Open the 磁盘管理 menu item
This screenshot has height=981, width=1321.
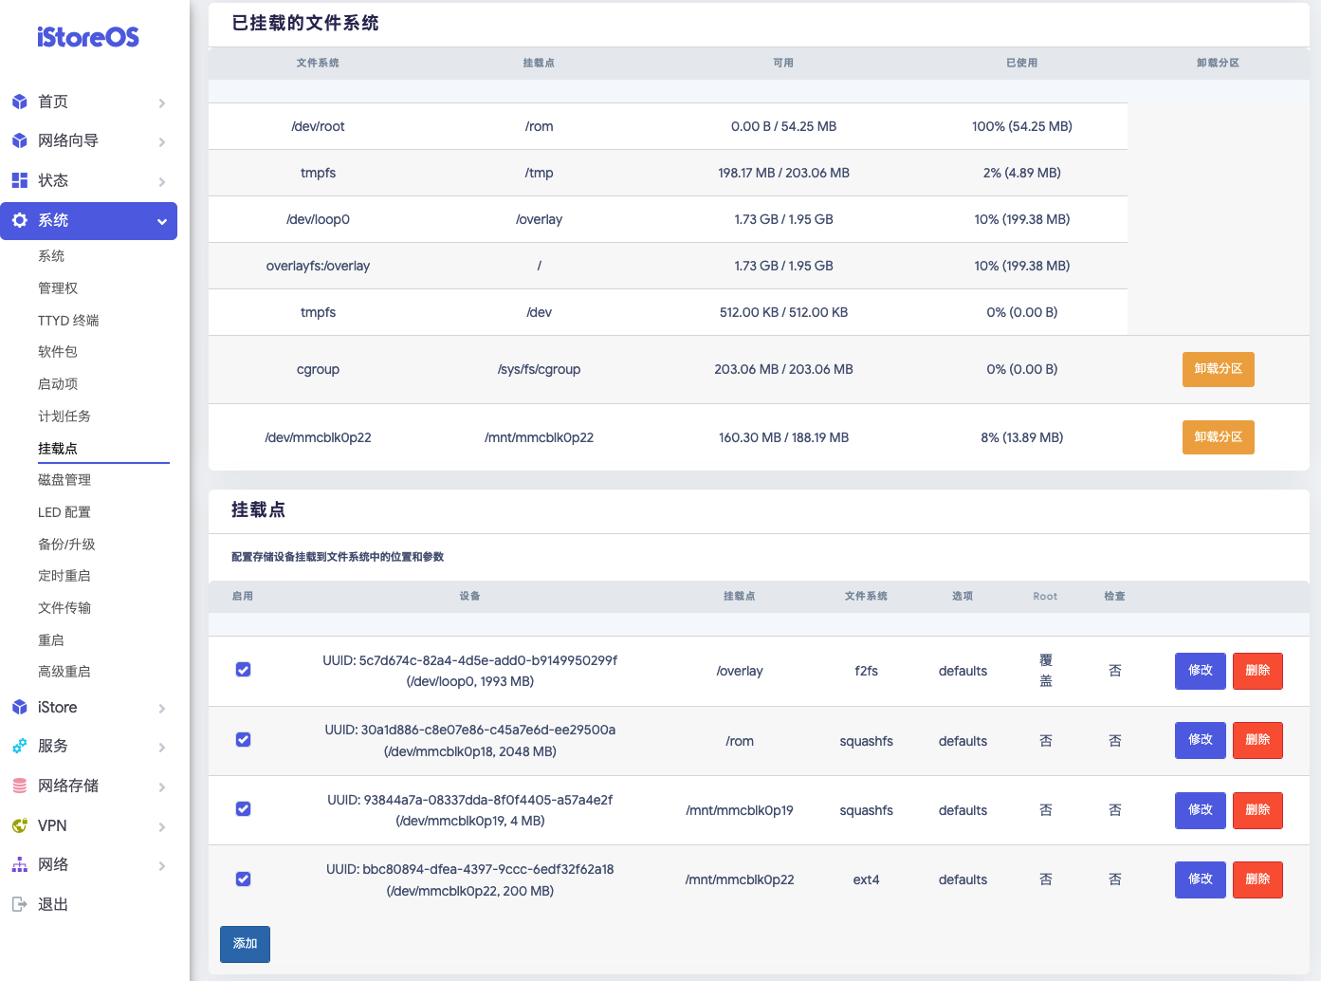[64, 479]
